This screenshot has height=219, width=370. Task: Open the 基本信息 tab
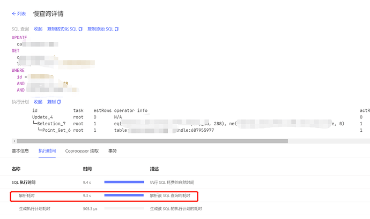pyautogui.click(x=20, y=151)
